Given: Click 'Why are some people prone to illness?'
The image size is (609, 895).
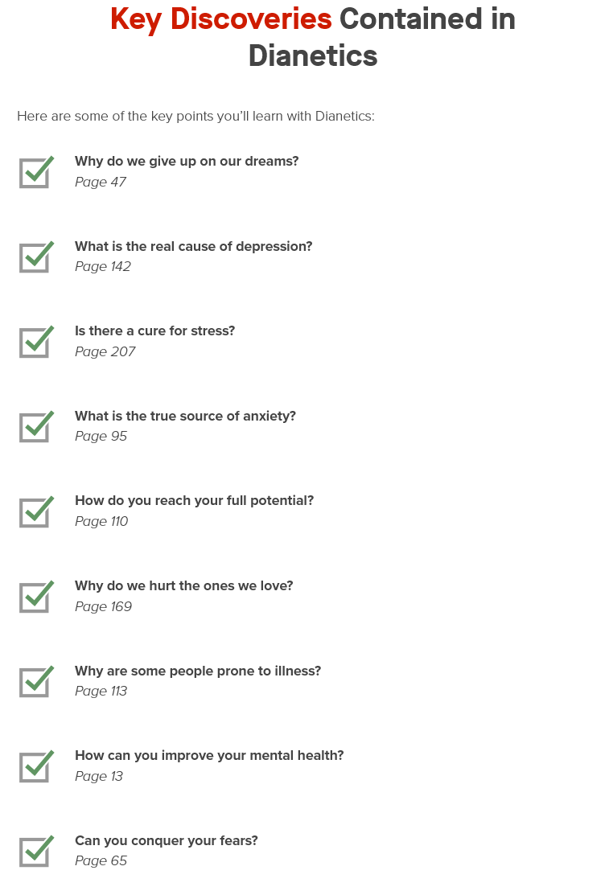Looking at the screenshot, I should (x=198, y=671).
